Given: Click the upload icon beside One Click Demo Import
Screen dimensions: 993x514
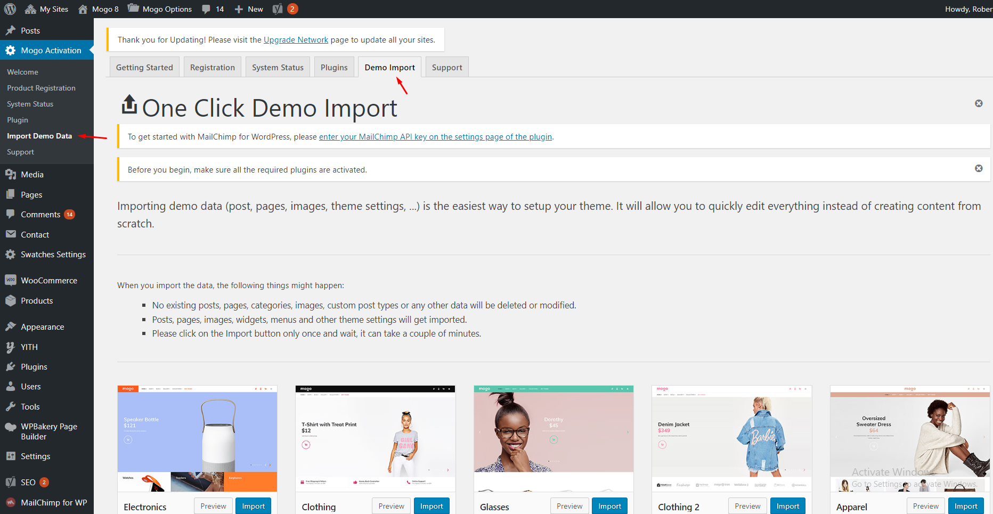Looking at the screenshot, I should (129, 105).
